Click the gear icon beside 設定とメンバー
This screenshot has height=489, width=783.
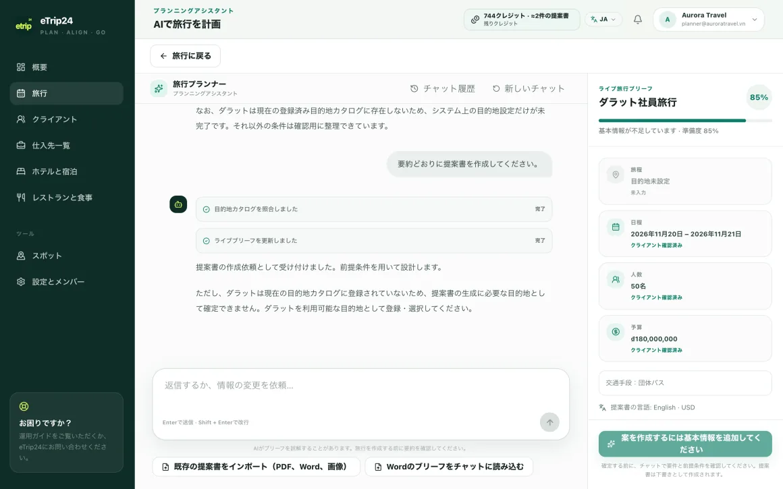tap(21, 281)
